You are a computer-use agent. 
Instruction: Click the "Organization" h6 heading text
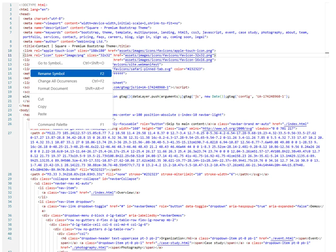click(172, 238)
